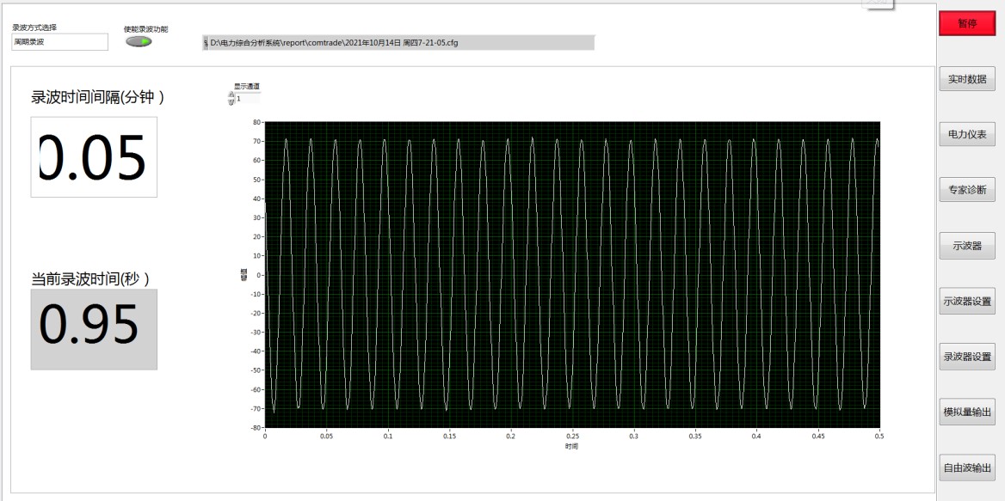Click the comtrade .cfg file path field
The image size is (1005, 501).
[x=402, y=43]
